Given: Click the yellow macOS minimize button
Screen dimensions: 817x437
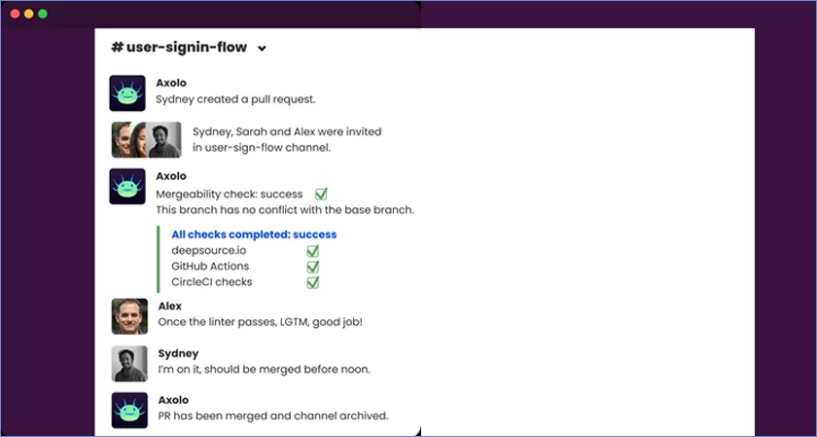Looking at the screenshot, I should tap(28, 14).
